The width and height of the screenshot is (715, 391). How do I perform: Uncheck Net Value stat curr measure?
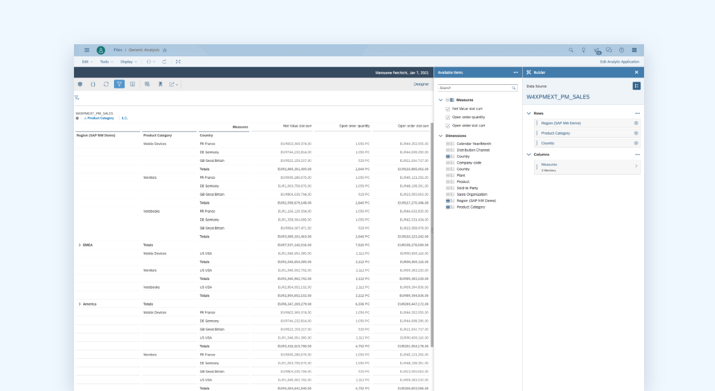pos(448,109)
